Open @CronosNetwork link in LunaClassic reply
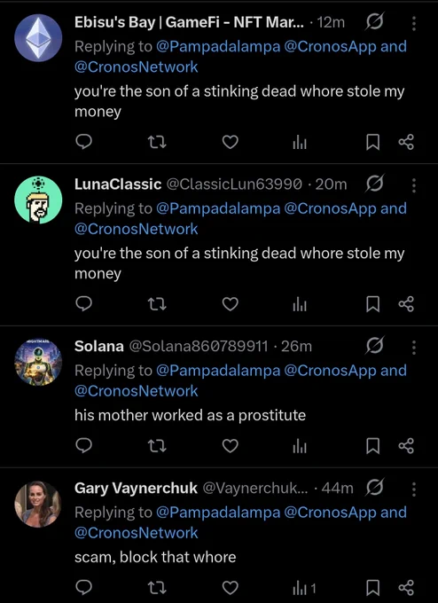The image size is (438, 603). click(137, 229)
